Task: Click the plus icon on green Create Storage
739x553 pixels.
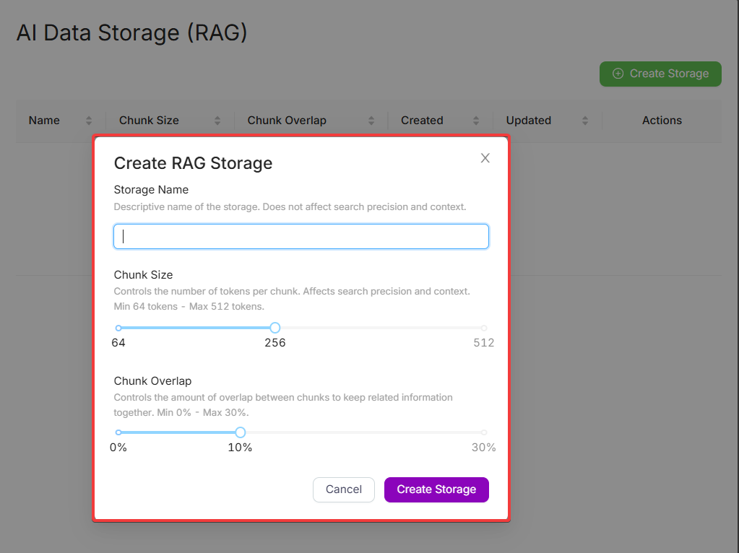Action: tap(618, 74)
